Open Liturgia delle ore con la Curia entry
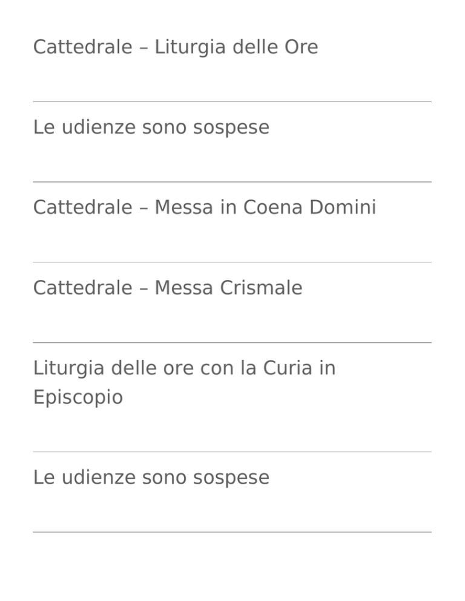 click(184, 383)
